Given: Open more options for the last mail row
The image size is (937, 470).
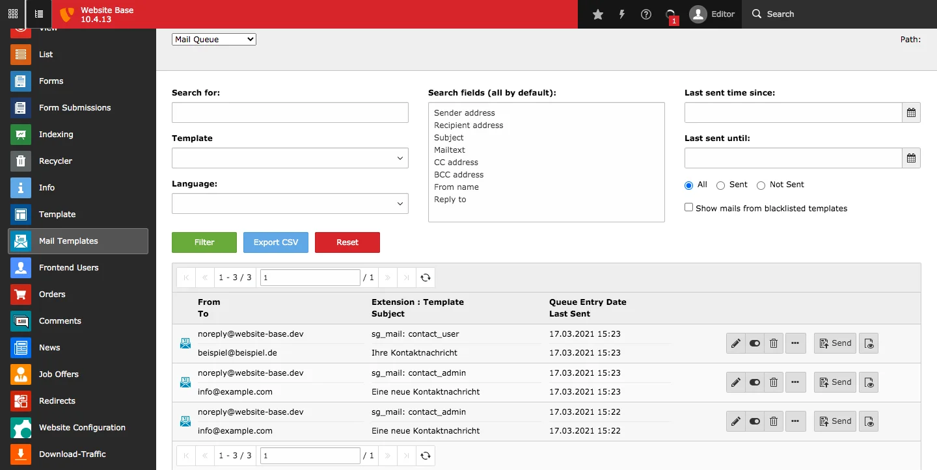Looking at the screenshot, I should point(795,421).
